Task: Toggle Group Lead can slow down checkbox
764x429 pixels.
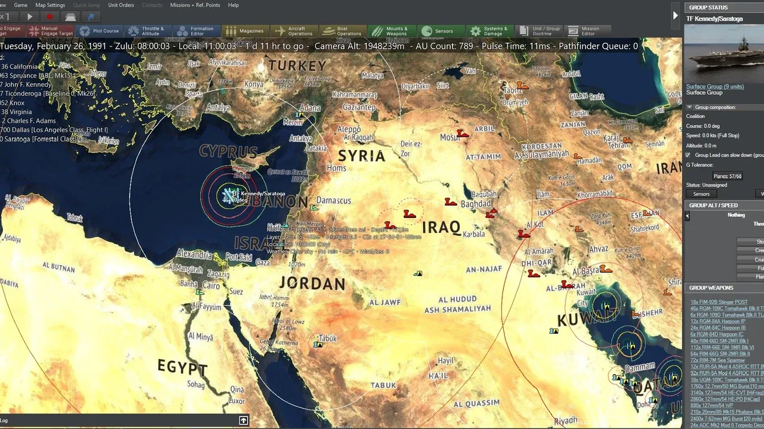Action: click(x=688, y=155)
